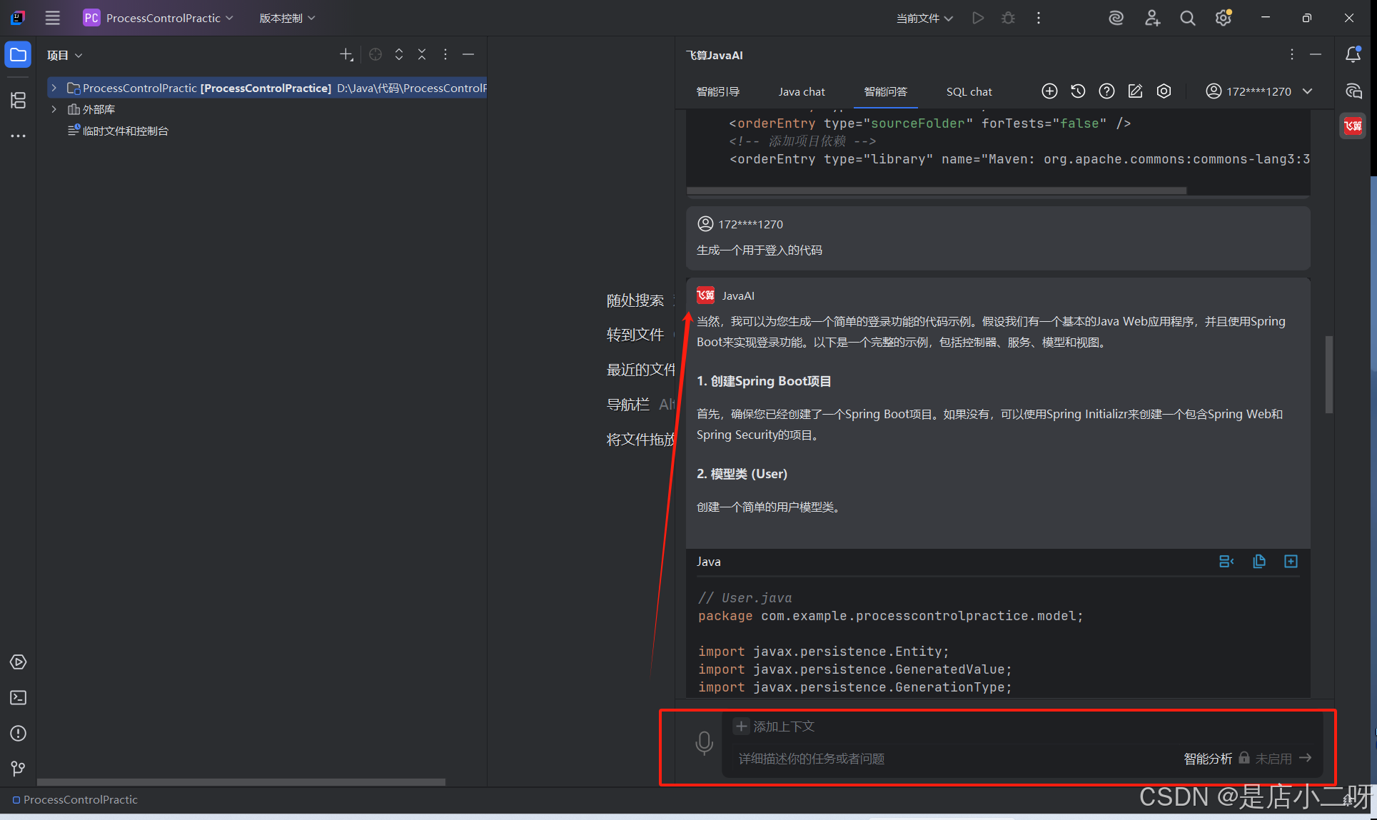Open the help question mark icon
Image resolution: width=1377 pixels, height=820 pixels.
(1106, 91)
